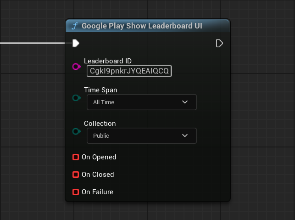Click the white input execution pin
This screenshot has height=220, width=295.
pos(76,43)
